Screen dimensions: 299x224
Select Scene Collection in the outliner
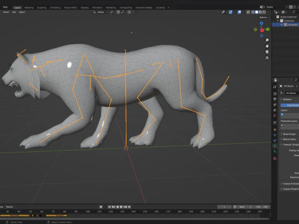coord(288,17)
